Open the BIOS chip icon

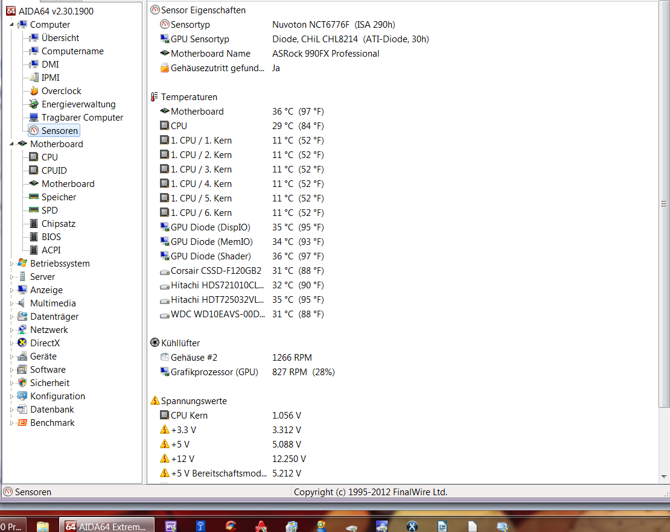click(x=34, y=236)
